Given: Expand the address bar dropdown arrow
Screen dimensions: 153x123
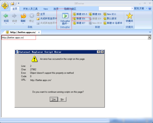Looking at the screenshot, I should tap(149, 37).
